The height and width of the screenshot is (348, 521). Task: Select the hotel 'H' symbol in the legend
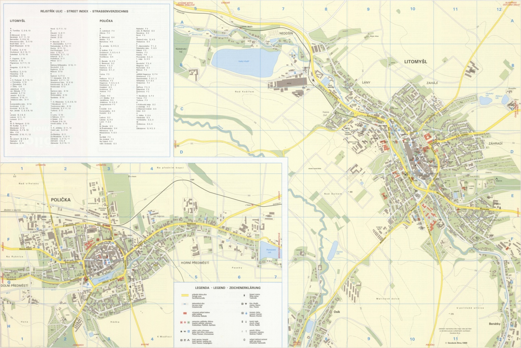pos(181,340)
